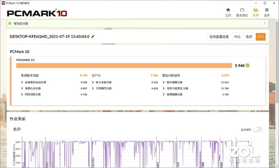Toggle the 监控细节 switch
The image size is (279, 168).
pos(258,130)
